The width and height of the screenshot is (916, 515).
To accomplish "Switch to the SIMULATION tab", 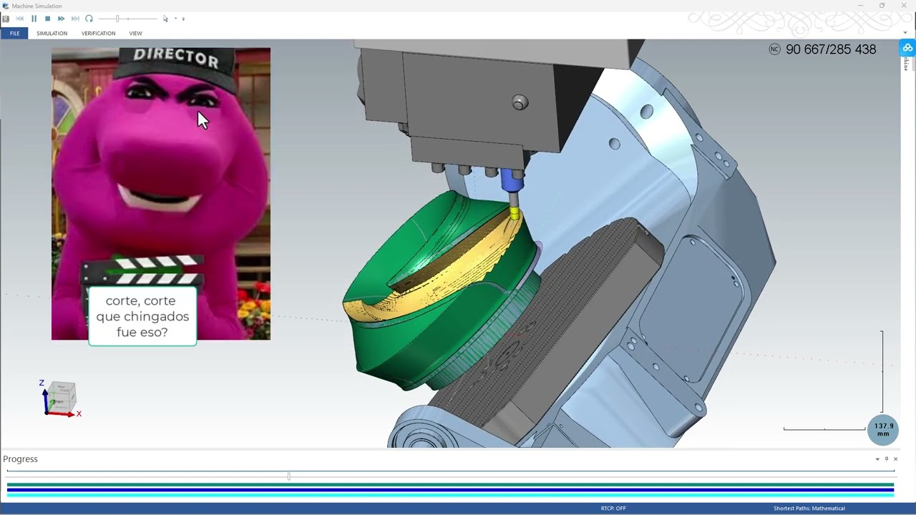I will click(52, 33).
